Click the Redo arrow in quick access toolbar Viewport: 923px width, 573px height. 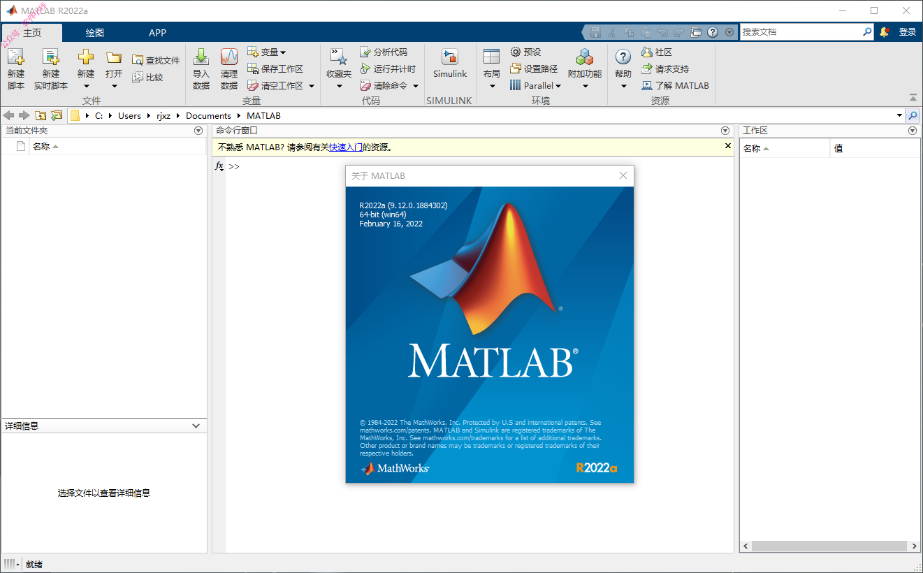pos(678,32)
